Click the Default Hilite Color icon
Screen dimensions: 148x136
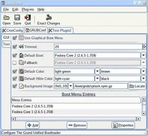coord(21,79)
